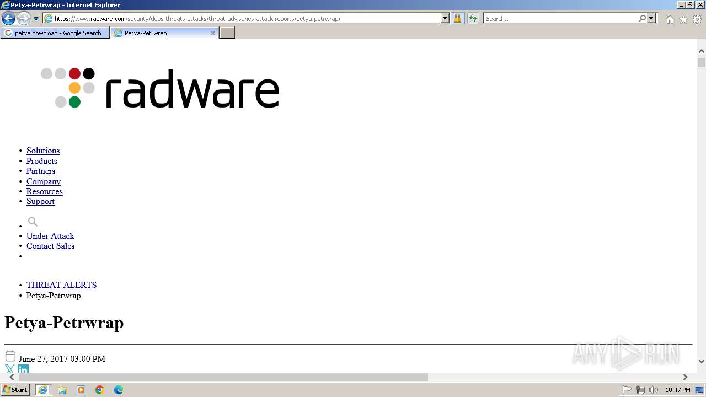This screenshot has width=706, height=397.
Task: Open the recent pages history dropdown arrow
Action: [x=36, y=19]
